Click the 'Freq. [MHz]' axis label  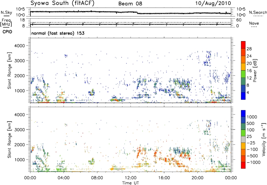[x=6, y=22]
